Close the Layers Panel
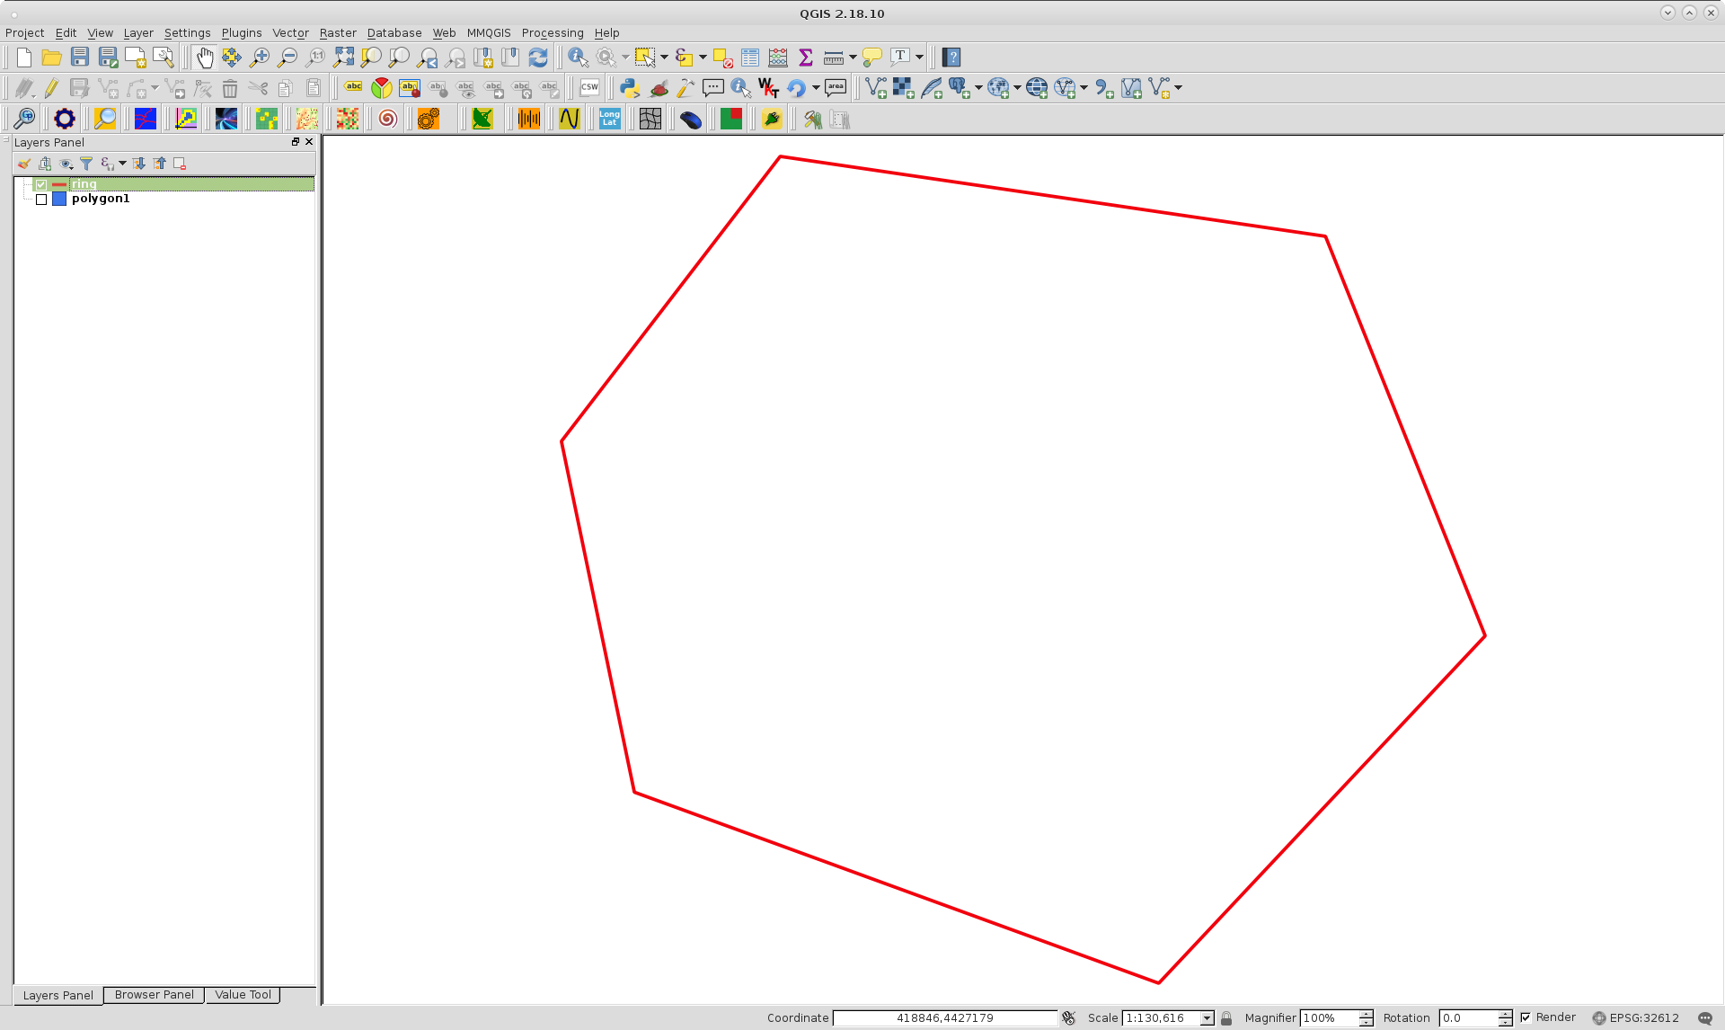The height and width of the screenshot is (1030, 1725). (309, 142)
